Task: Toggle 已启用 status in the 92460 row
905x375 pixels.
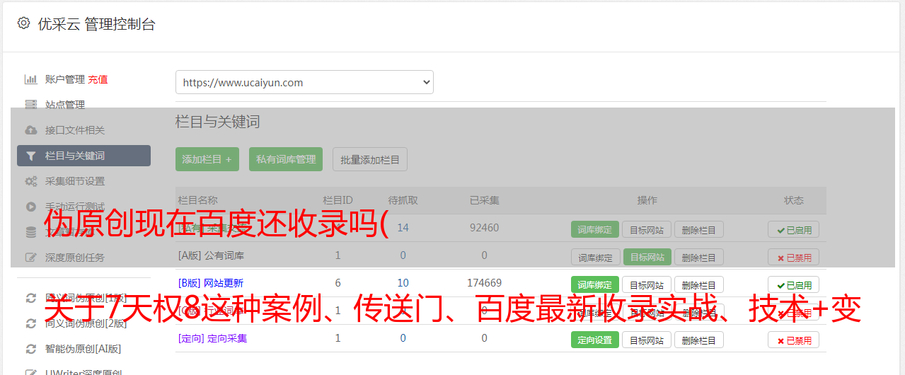Action: pos(794,229)
